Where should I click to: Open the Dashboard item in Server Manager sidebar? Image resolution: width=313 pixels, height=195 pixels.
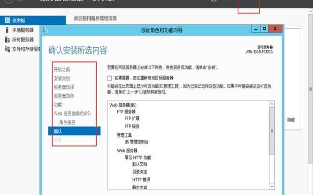coord(33,20)
